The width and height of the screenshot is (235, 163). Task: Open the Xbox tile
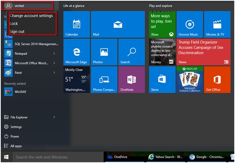coord(162,24)
